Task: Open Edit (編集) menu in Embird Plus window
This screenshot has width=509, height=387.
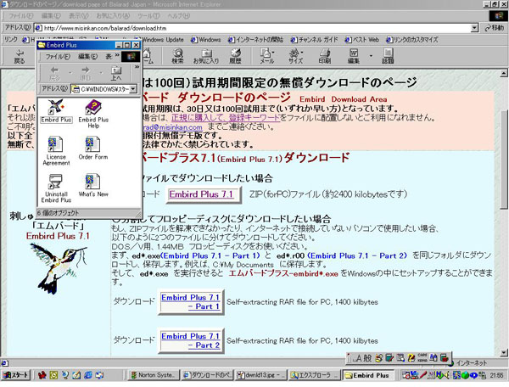Action: 87,57
